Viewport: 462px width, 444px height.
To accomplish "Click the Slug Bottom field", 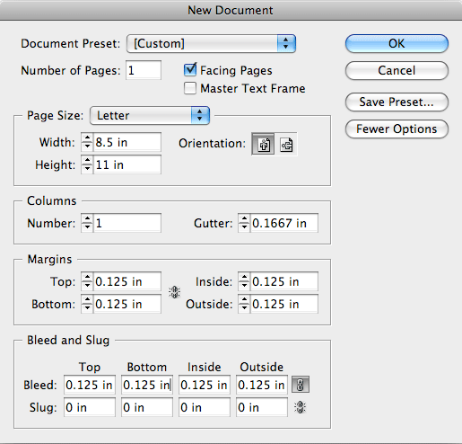I will (147, 407).
